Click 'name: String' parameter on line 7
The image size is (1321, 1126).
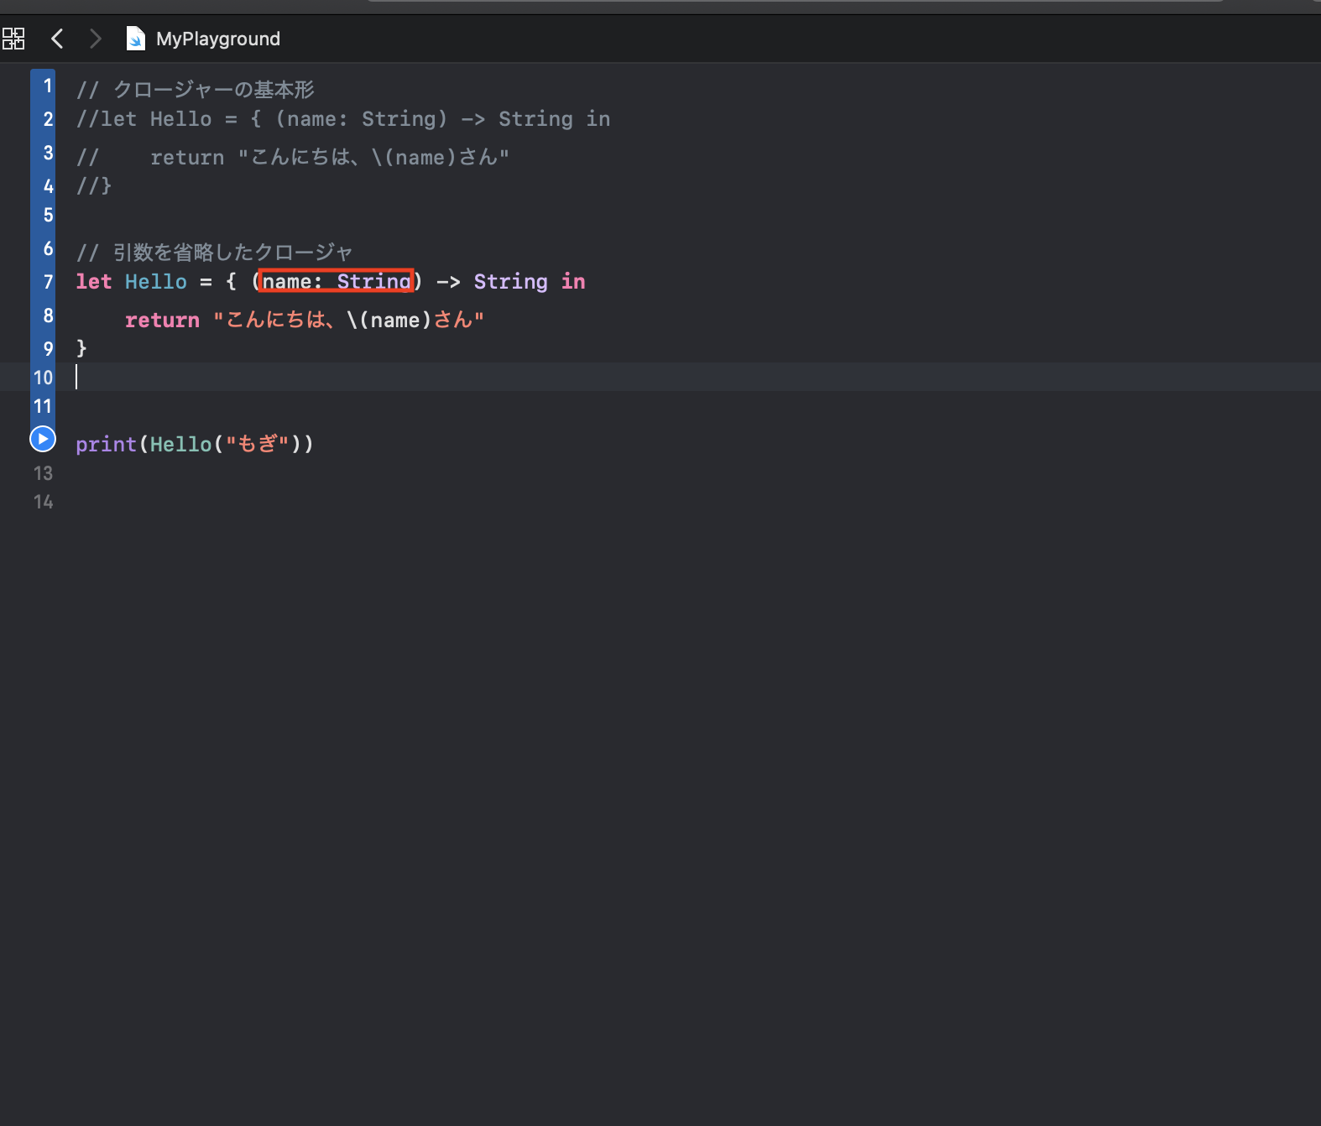pos(337,282)
